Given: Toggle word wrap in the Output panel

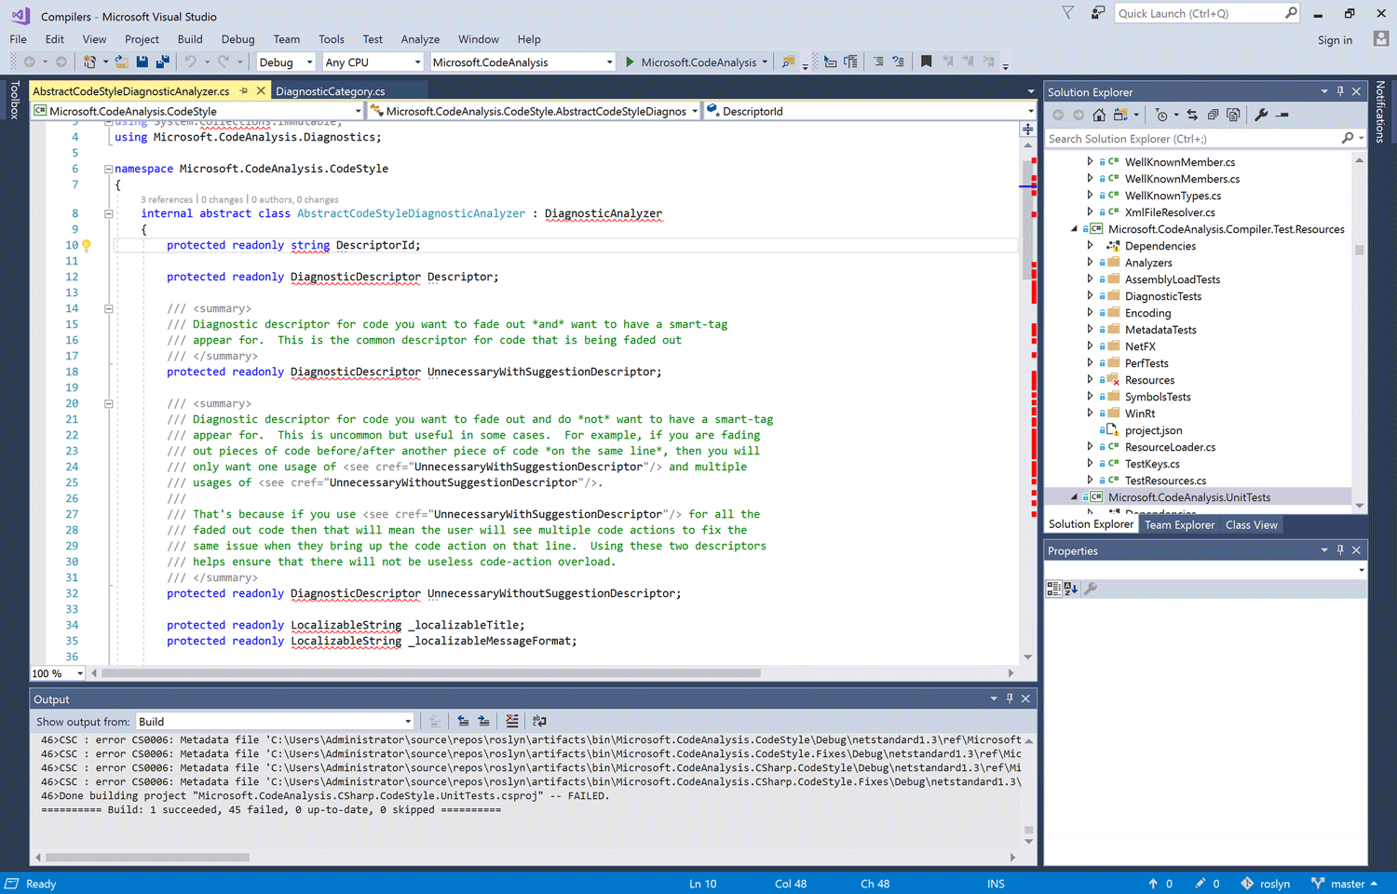Looking at the screenshot, I should tap(539, 722).
